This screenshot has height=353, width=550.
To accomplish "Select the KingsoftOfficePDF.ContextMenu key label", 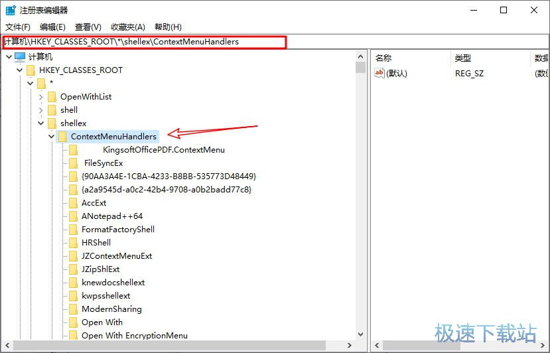I will tap(164, 150).
